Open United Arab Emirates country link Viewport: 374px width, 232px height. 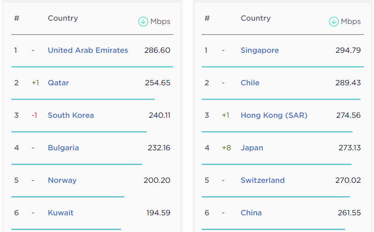coord(88,50)
